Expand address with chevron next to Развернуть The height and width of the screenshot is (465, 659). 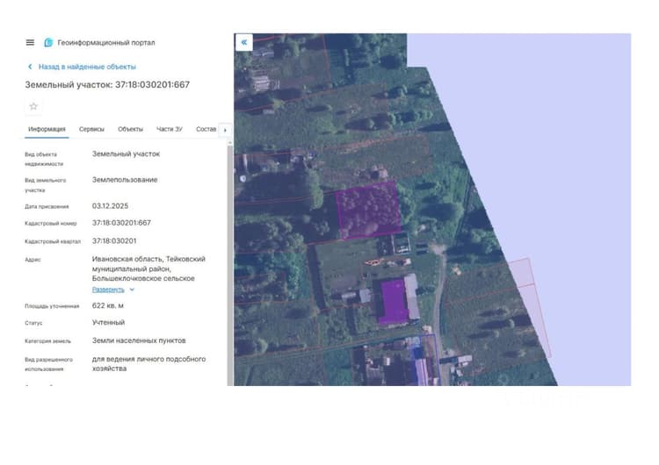pos(132,290)
